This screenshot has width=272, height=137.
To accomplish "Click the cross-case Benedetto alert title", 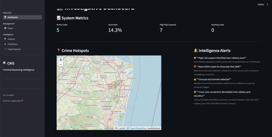I will click(222, 94).
